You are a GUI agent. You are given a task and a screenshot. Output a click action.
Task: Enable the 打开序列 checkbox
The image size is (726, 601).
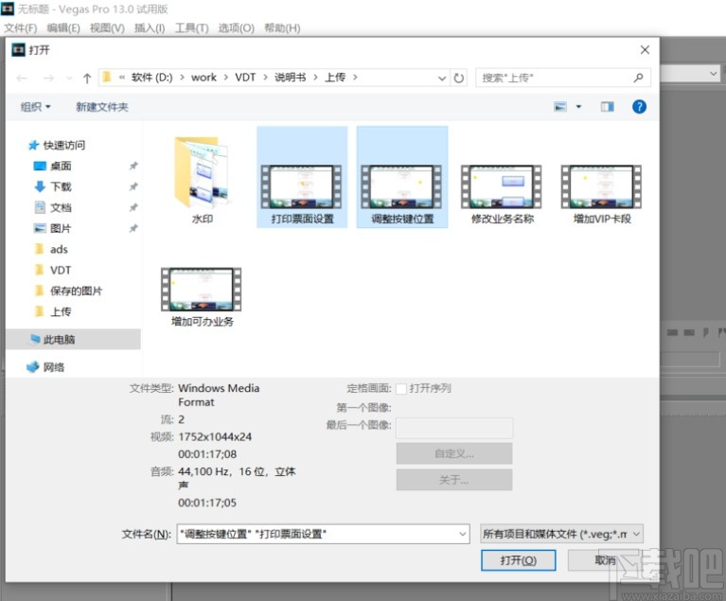tap(401, 388)
